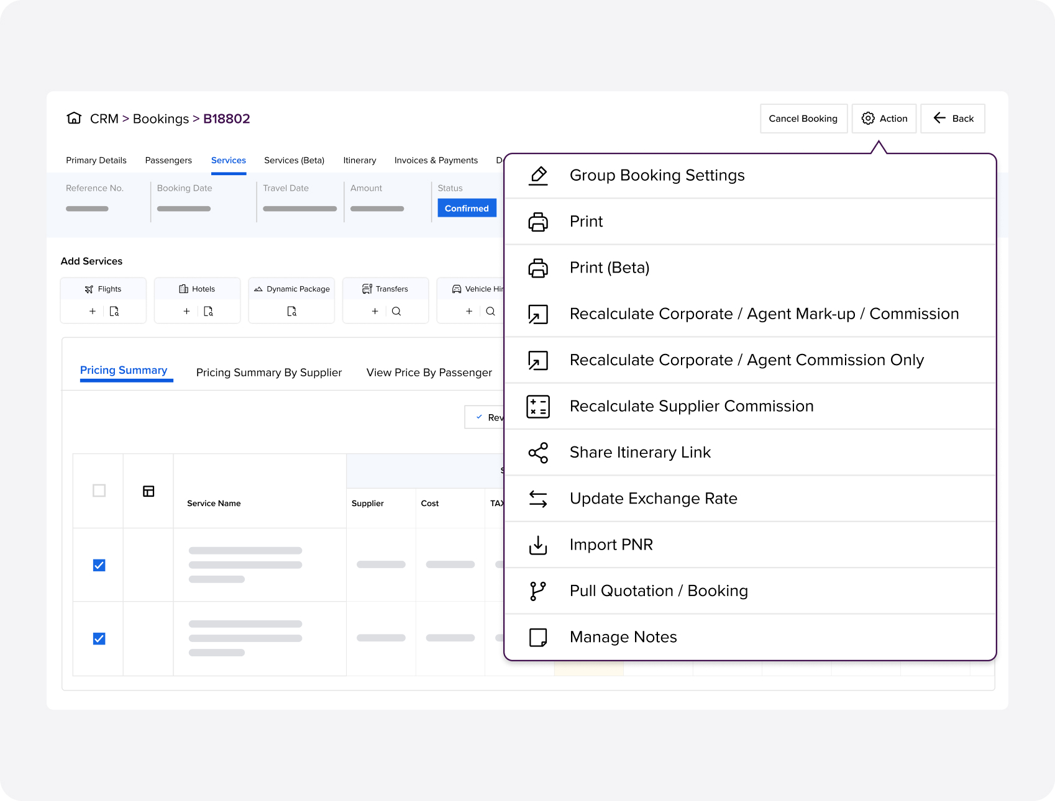Viewport: 1055px width, 801px height.
Task: Click the table layout icon in header
Action: pyautogui.click(x=148, y=491)
